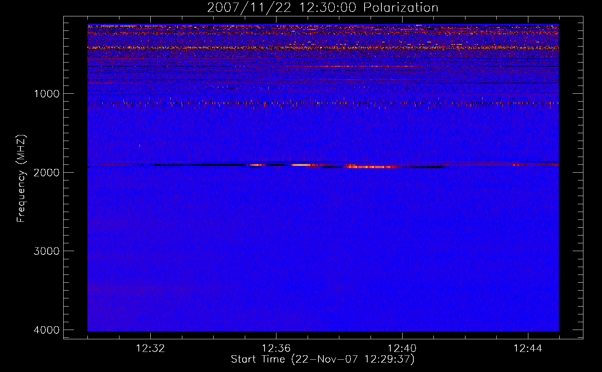Click the 12:32 time tick label
The height and width of the screenshot is (372, 602).
pos(150,349)
